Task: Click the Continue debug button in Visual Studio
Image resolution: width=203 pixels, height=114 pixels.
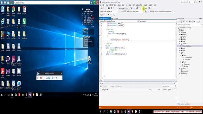Action: pos(121,8)
